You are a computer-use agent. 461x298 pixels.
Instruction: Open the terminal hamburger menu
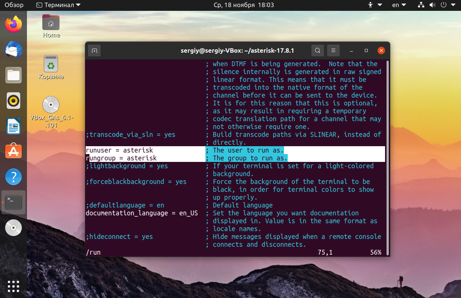[333, 50]
